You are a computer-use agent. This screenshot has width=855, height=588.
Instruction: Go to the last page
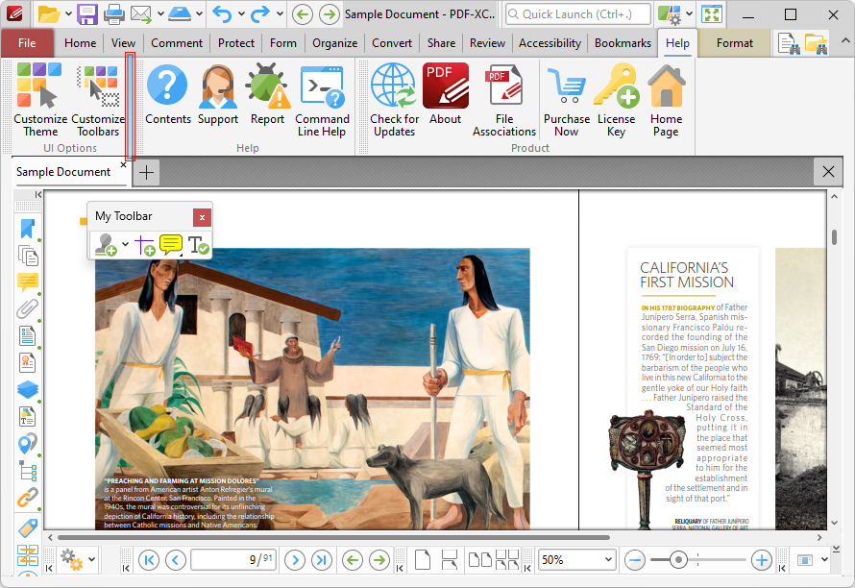(x=322, y=559)
